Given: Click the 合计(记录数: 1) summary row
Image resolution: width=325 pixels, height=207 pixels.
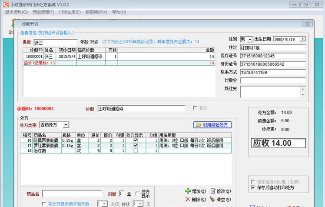Looking at the screenshot, I should click(x=119, y=63).
